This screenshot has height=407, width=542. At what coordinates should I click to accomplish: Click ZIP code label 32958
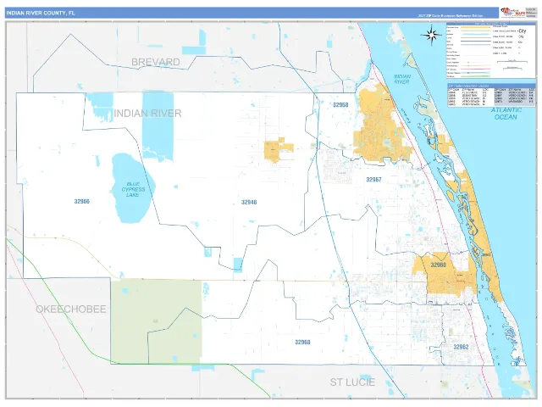point(340,104)
